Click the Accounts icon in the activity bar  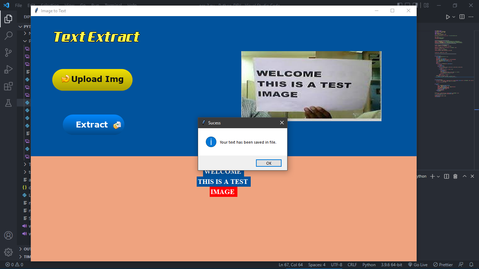pyautogui.click(x=8, y=235)
